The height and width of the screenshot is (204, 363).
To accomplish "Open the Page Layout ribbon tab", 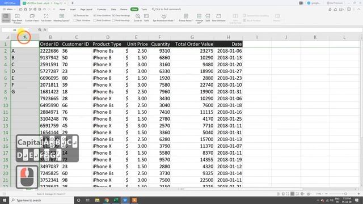I will [x=86, y=10].
